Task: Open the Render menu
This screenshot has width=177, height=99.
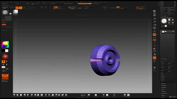Action: click(68, 2)
